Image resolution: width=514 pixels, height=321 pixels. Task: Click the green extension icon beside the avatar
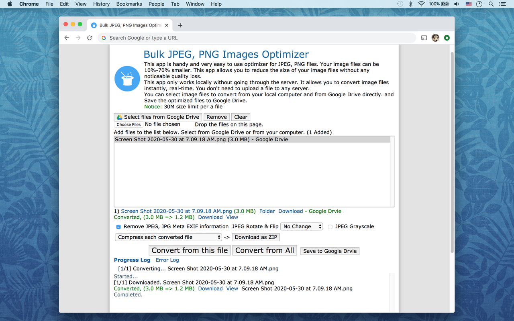point(447,38)
